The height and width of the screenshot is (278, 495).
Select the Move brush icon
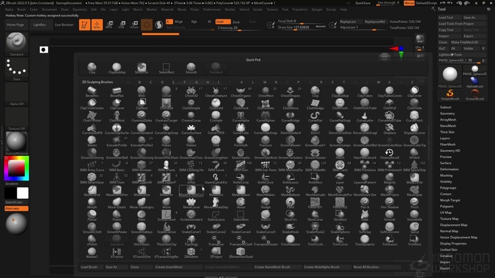coord(166,203)
